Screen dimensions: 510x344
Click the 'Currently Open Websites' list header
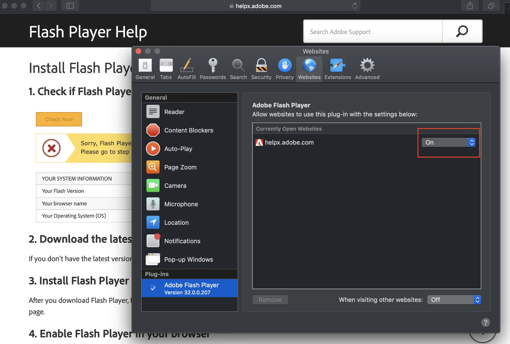click(x=366, y=129)
